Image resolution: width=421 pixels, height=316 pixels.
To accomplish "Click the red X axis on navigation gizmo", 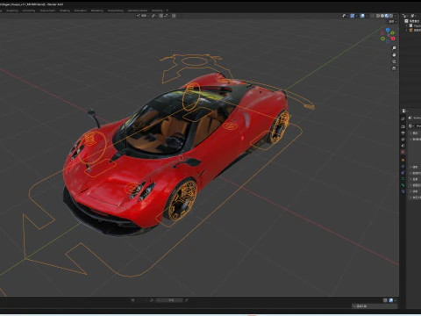I will 393,39.
